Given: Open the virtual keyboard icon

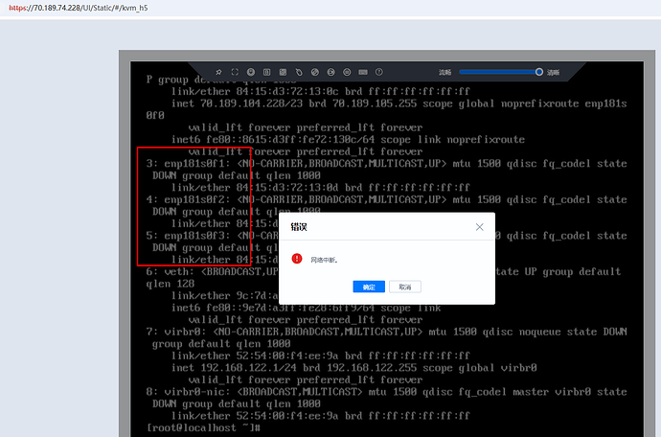Looking at the screenshot, I should tap(362, 72).
